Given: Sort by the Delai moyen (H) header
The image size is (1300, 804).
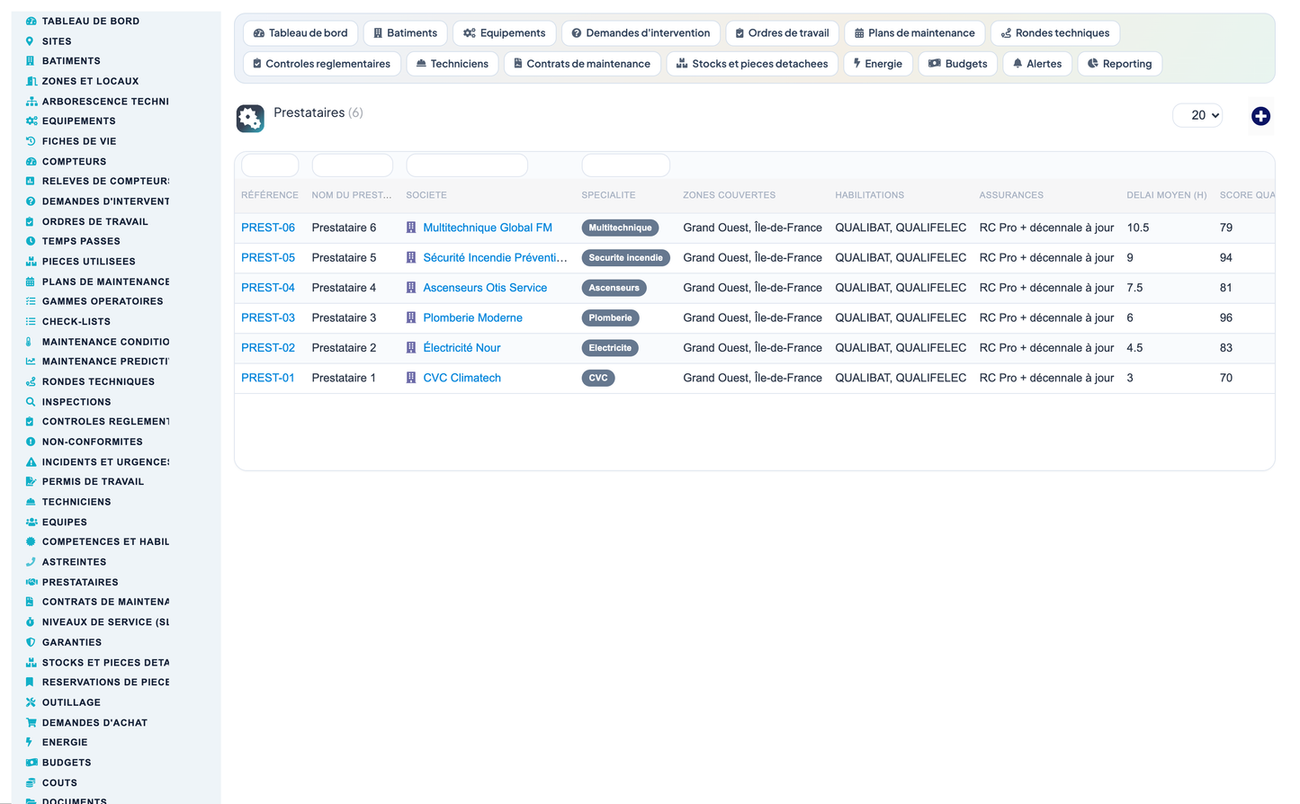Looking at the screenshot, I should tap(1166, 195).
